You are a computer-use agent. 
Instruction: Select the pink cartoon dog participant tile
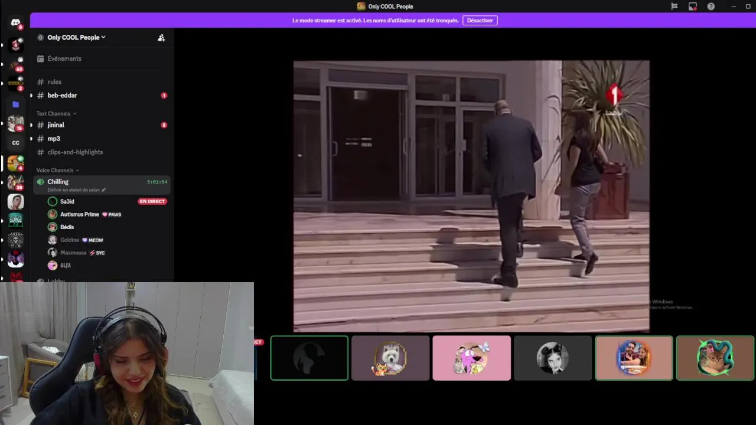point(471,358)
